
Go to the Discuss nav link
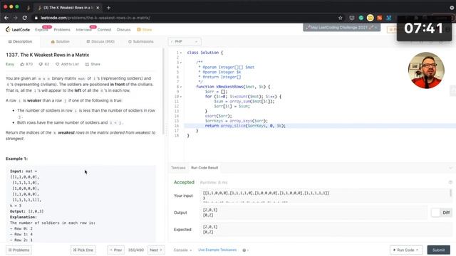[123, 30]
